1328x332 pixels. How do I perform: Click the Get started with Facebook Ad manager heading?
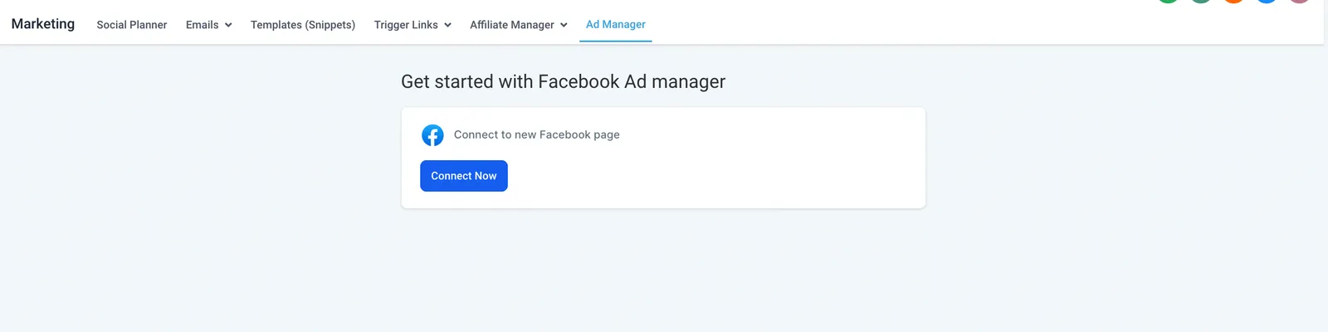(563, 81)
